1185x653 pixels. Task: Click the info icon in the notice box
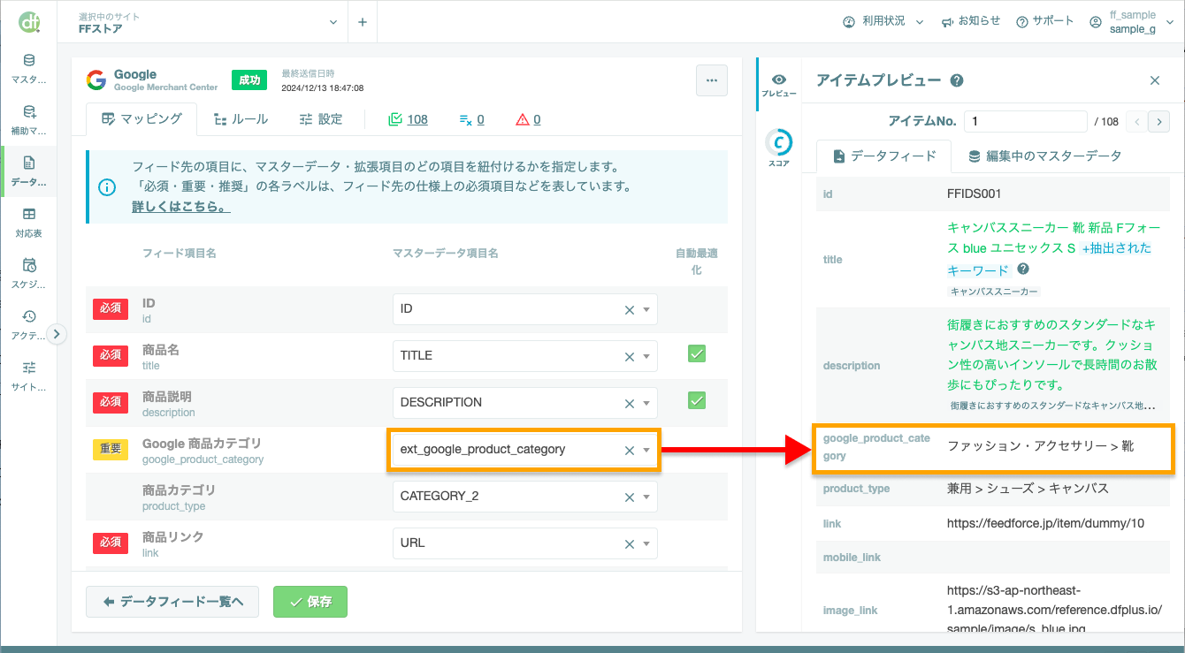click(x=107, y=187)
